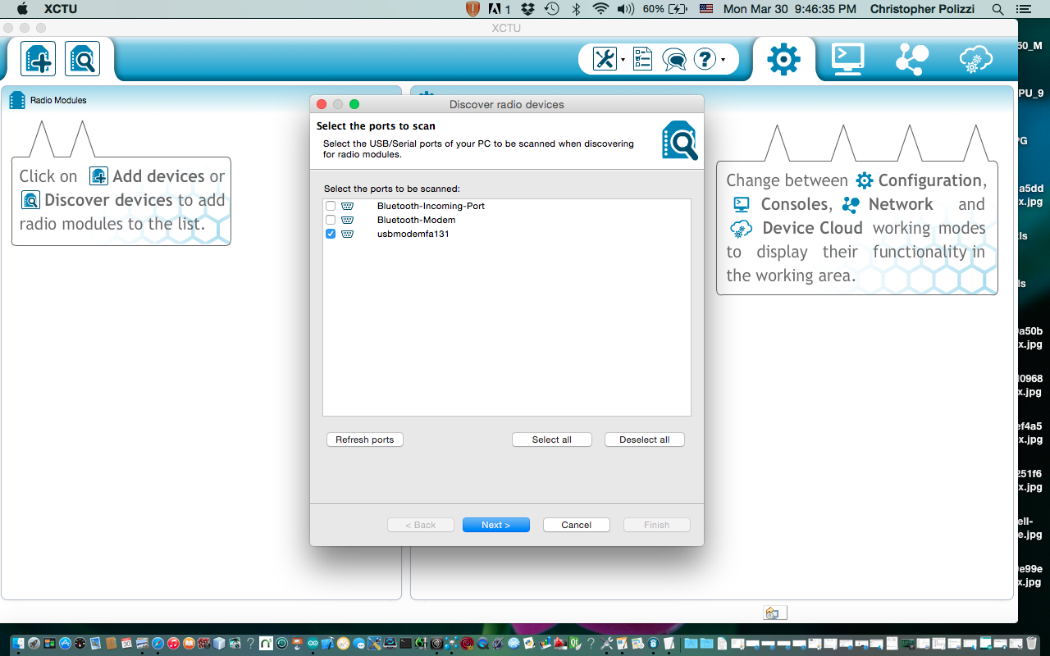Click the date and time in menu bar

point(790,9)
